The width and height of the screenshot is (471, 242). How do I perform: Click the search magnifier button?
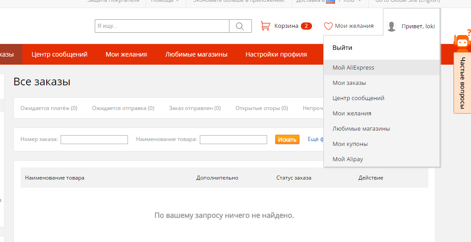[240, 26]
